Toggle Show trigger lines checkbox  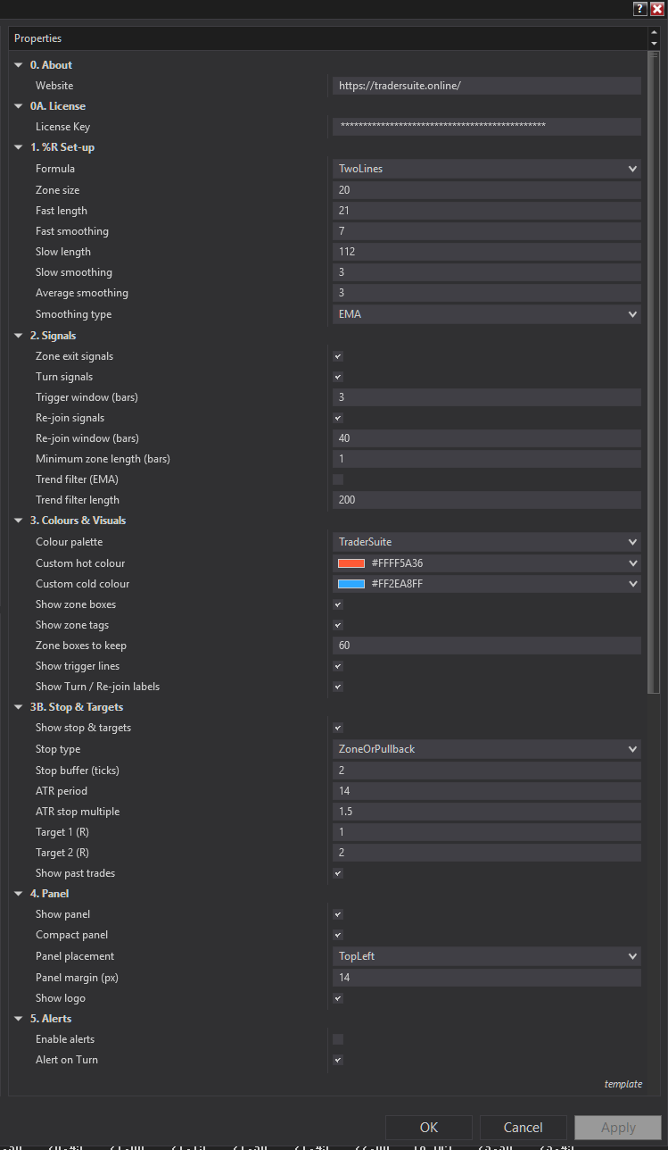point(338,666)
